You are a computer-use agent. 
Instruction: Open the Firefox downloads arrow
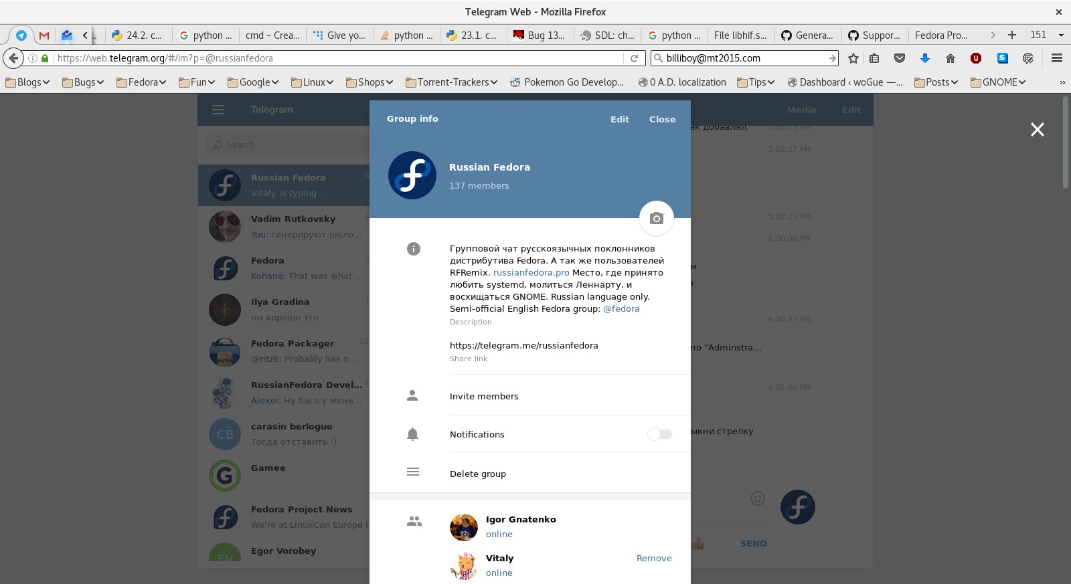[x=925, y=58]
